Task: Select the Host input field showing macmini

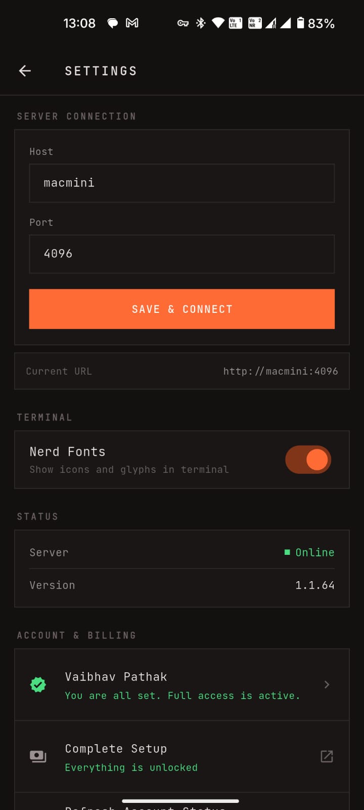Action: point(182,183)
